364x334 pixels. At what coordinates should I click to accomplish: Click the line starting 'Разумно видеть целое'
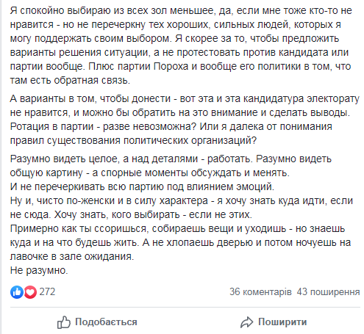[171, 159]
